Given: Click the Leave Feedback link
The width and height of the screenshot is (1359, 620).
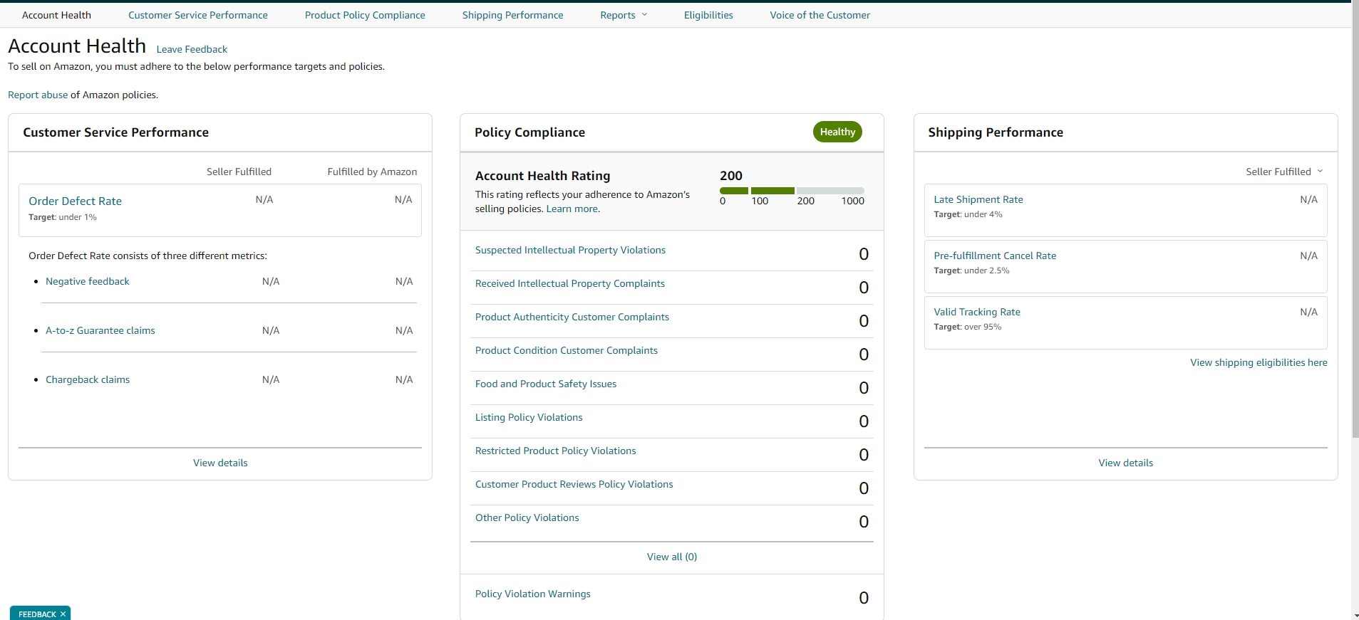Looking at the screenshot, I should click(192, 49).
